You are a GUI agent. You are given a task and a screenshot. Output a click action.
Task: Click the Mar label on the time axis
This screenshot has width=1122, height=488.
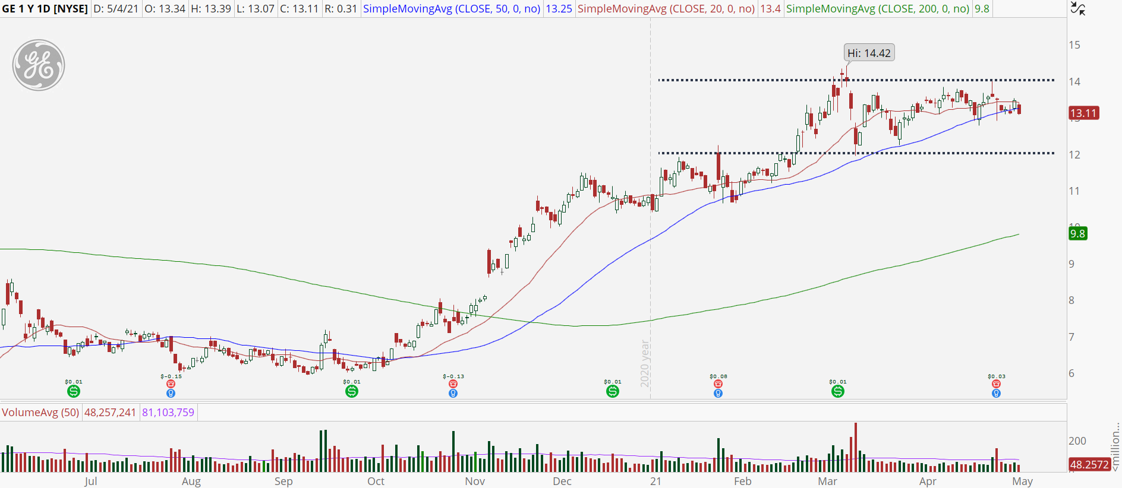click(827, 481)
